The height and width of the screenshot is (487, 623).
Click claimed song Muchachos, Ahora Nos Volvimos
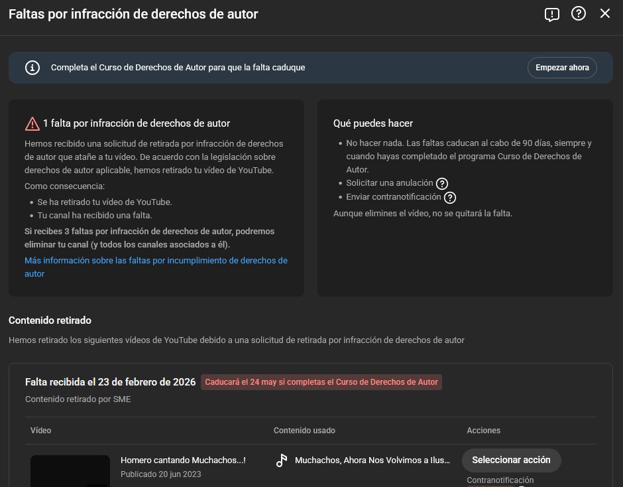(x=372, y=460)
